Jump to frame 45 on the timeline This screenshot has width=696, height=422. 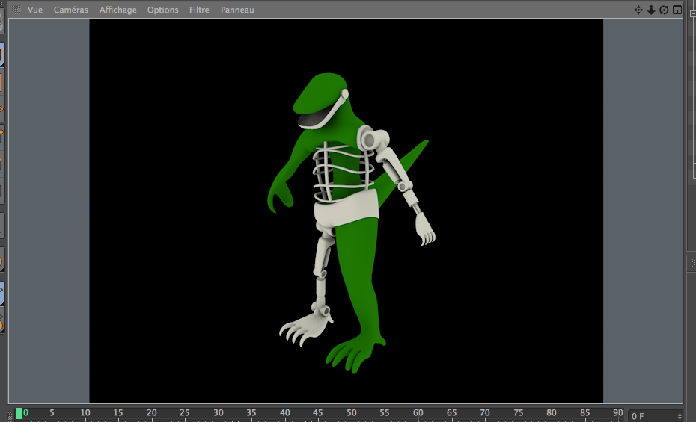318,414
